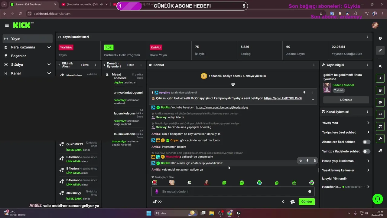Click the Kick logo
The width and height of the screenshot is (387, 218).
(24, 25)
